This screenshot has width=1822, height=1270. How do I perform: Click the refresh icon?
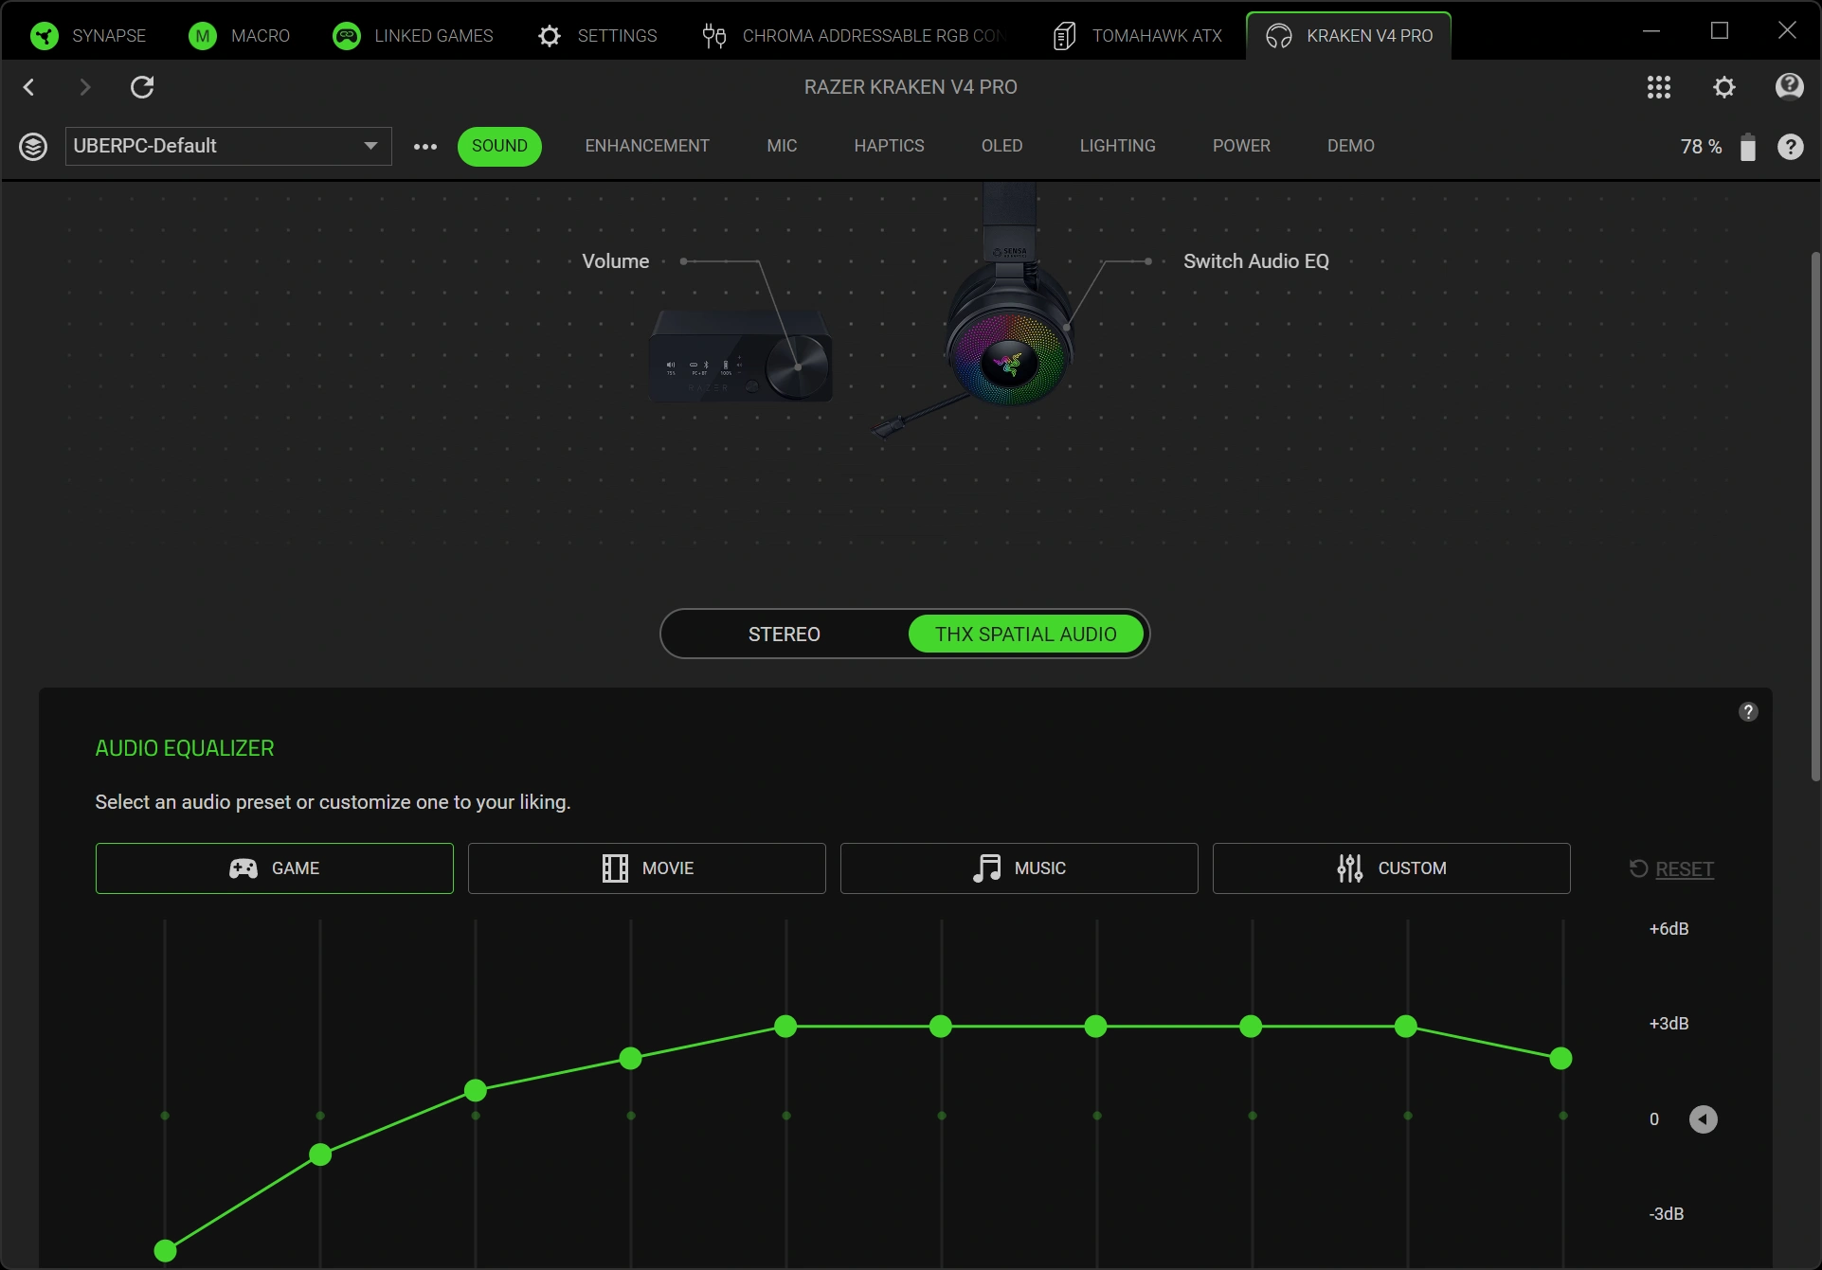[142, 87]
